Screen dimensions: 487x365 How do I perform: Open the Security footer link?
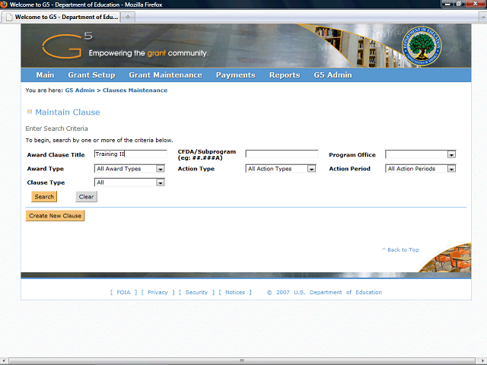pyautogui.click(x=196, y=292)
